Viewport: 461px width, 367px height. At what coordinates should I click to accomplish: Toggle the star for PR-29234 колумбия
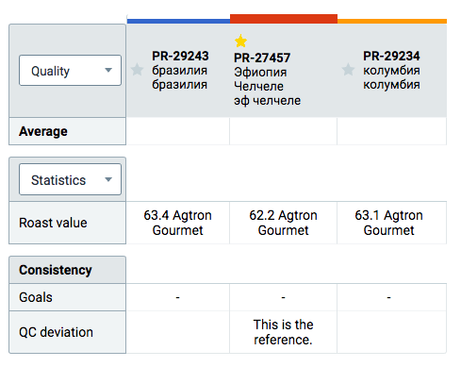point(348,70)
